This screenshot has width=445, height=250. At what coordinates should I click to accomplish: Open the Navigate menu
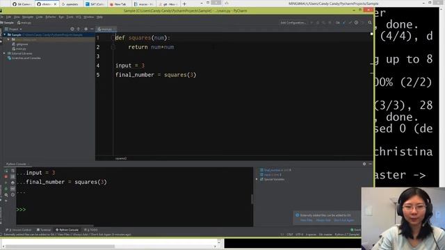pyautogui.click(x=28, y=17)
